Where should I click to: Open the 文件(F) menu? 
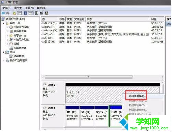coord(7,8)
